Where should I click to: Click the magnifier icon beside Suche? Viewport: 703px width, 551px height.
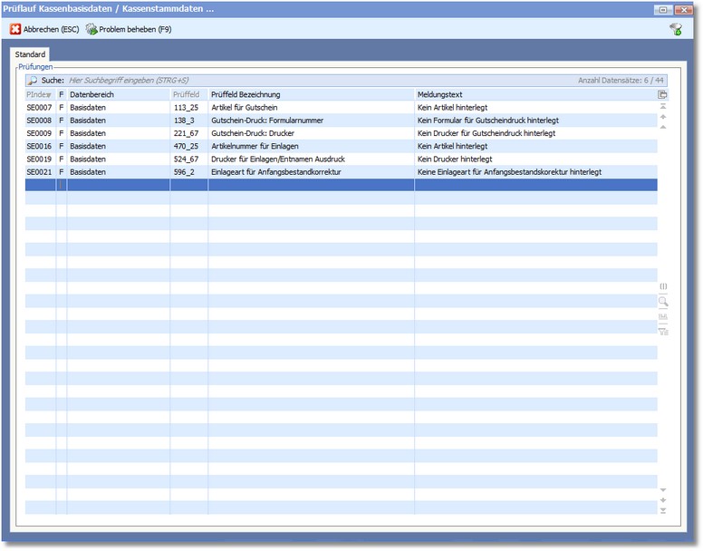33,81
